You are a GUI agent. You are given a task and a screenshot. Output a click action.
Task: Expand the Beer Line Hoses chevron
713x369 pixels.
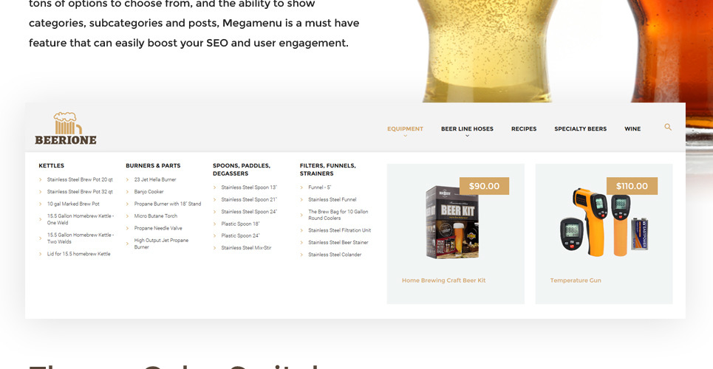467,136
